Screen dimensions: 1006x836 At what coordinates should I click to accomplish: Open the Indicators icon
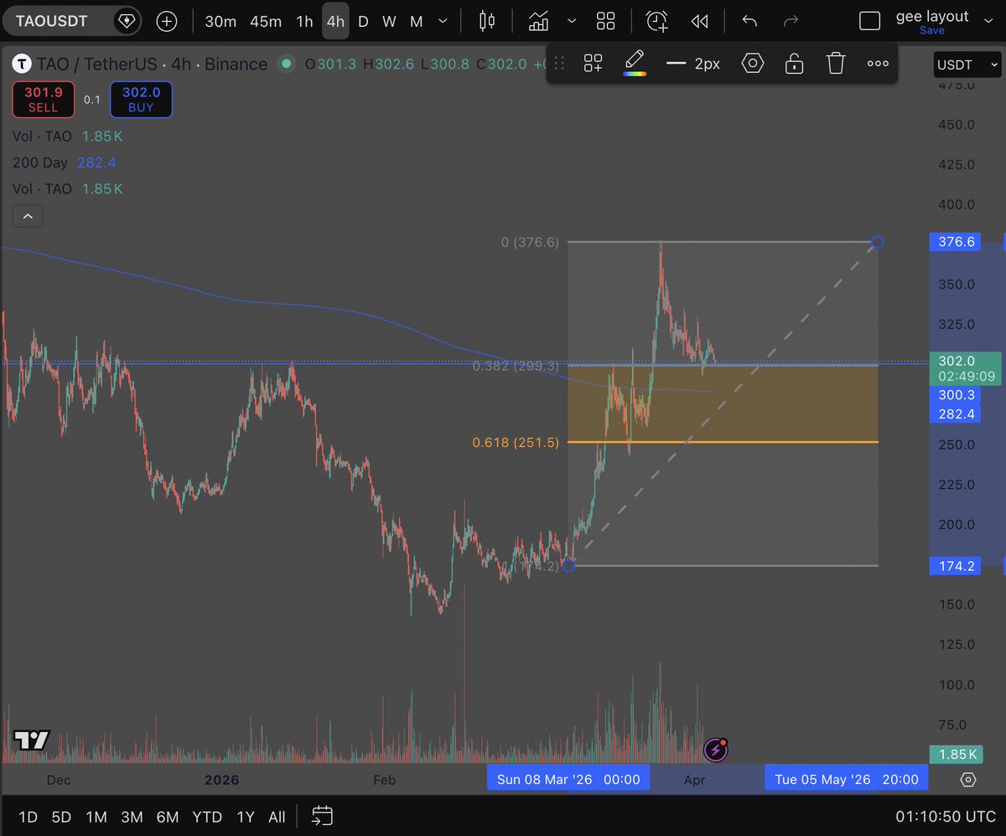pos(538,22)
